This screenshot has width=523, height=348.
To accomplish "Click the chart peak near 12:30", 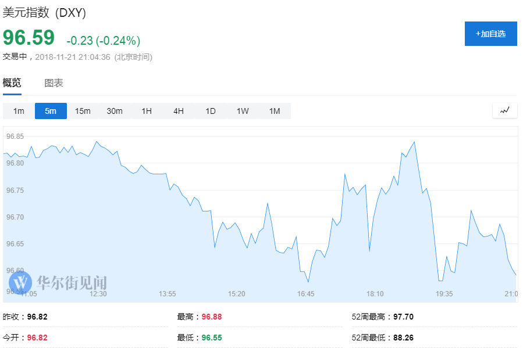I will 97,141.
